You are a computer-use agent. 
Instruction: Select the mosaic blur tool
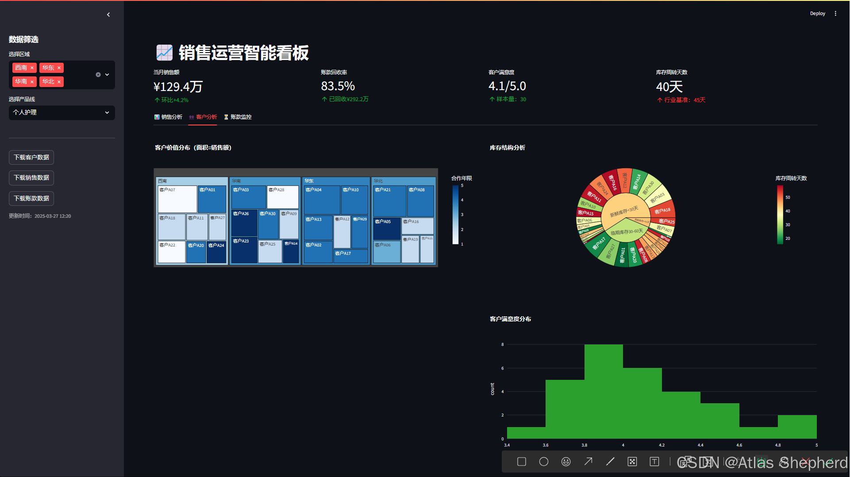tap(632, 462)
